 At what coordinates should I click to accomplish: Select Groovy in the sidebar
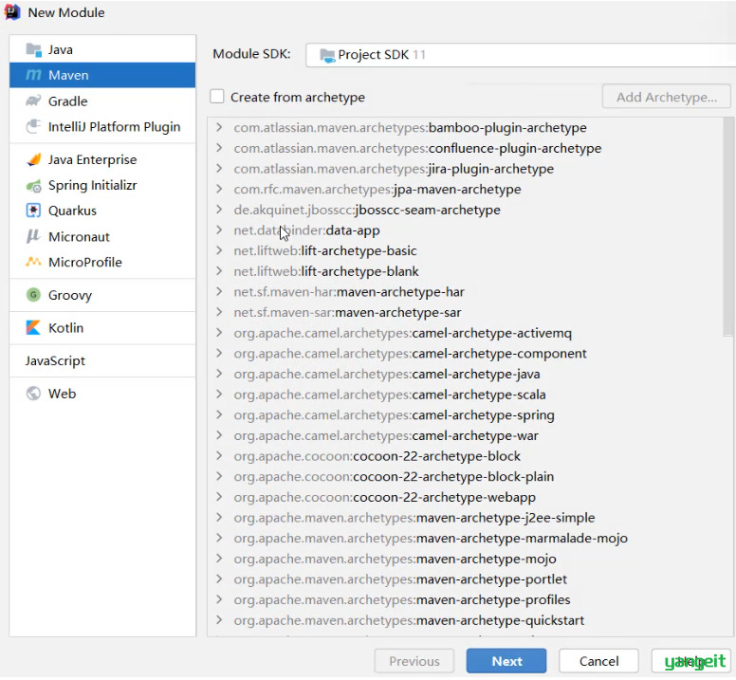point(102,295)
